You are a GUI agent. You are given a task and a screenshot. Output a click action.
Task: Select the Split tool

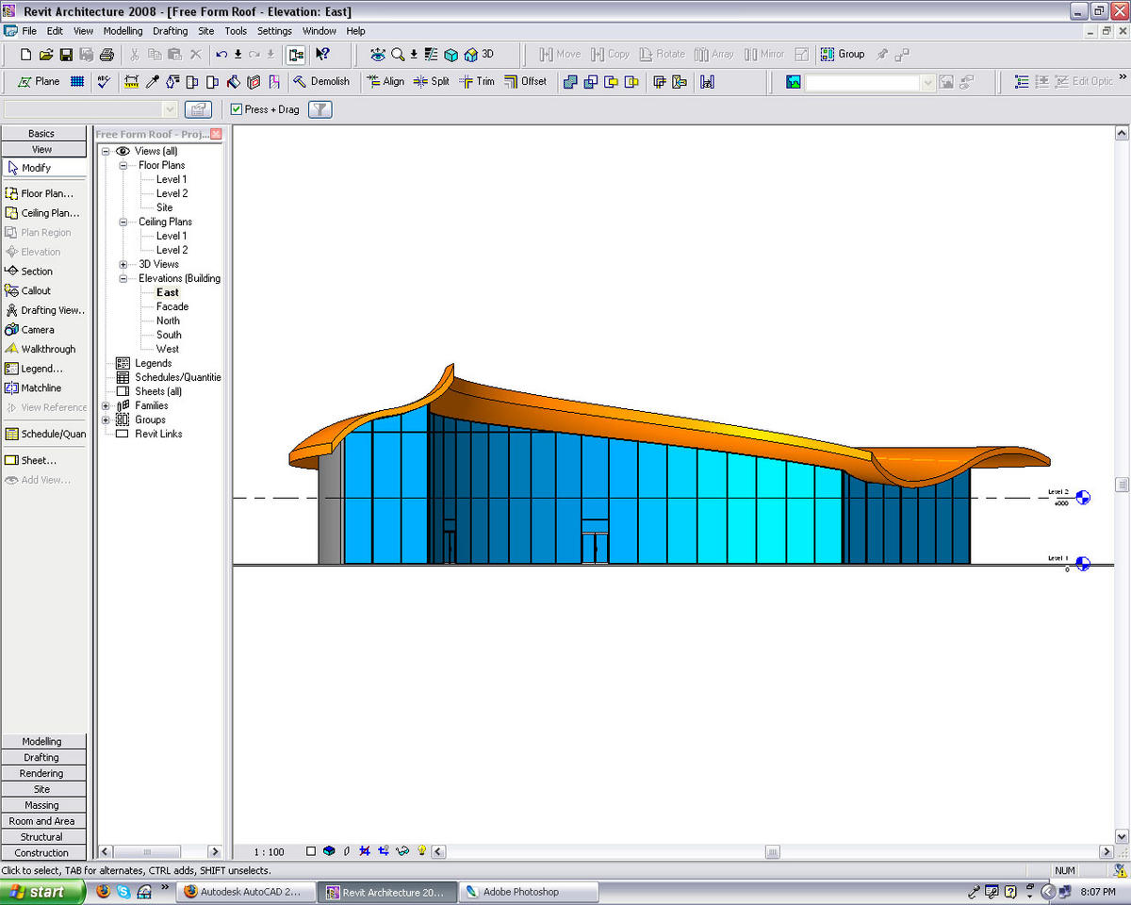point(430,81)
